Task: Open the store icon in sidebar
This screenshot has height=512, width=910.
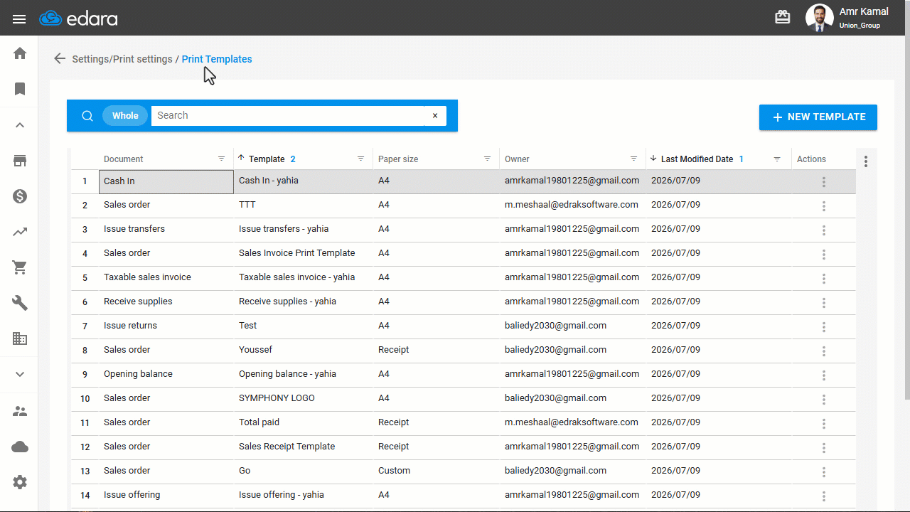Action: (x=20, y=161)
